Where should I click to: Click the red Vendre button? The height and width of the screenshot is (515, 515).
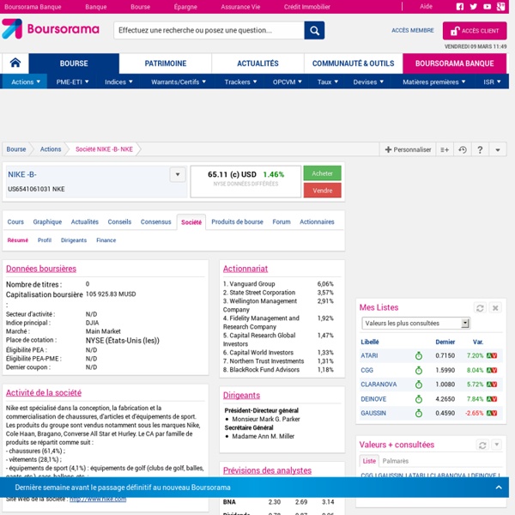[x=322, y=191]
